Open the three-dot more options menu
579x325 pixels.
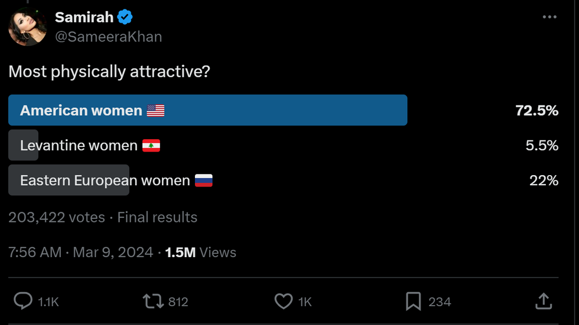point(549,17)
